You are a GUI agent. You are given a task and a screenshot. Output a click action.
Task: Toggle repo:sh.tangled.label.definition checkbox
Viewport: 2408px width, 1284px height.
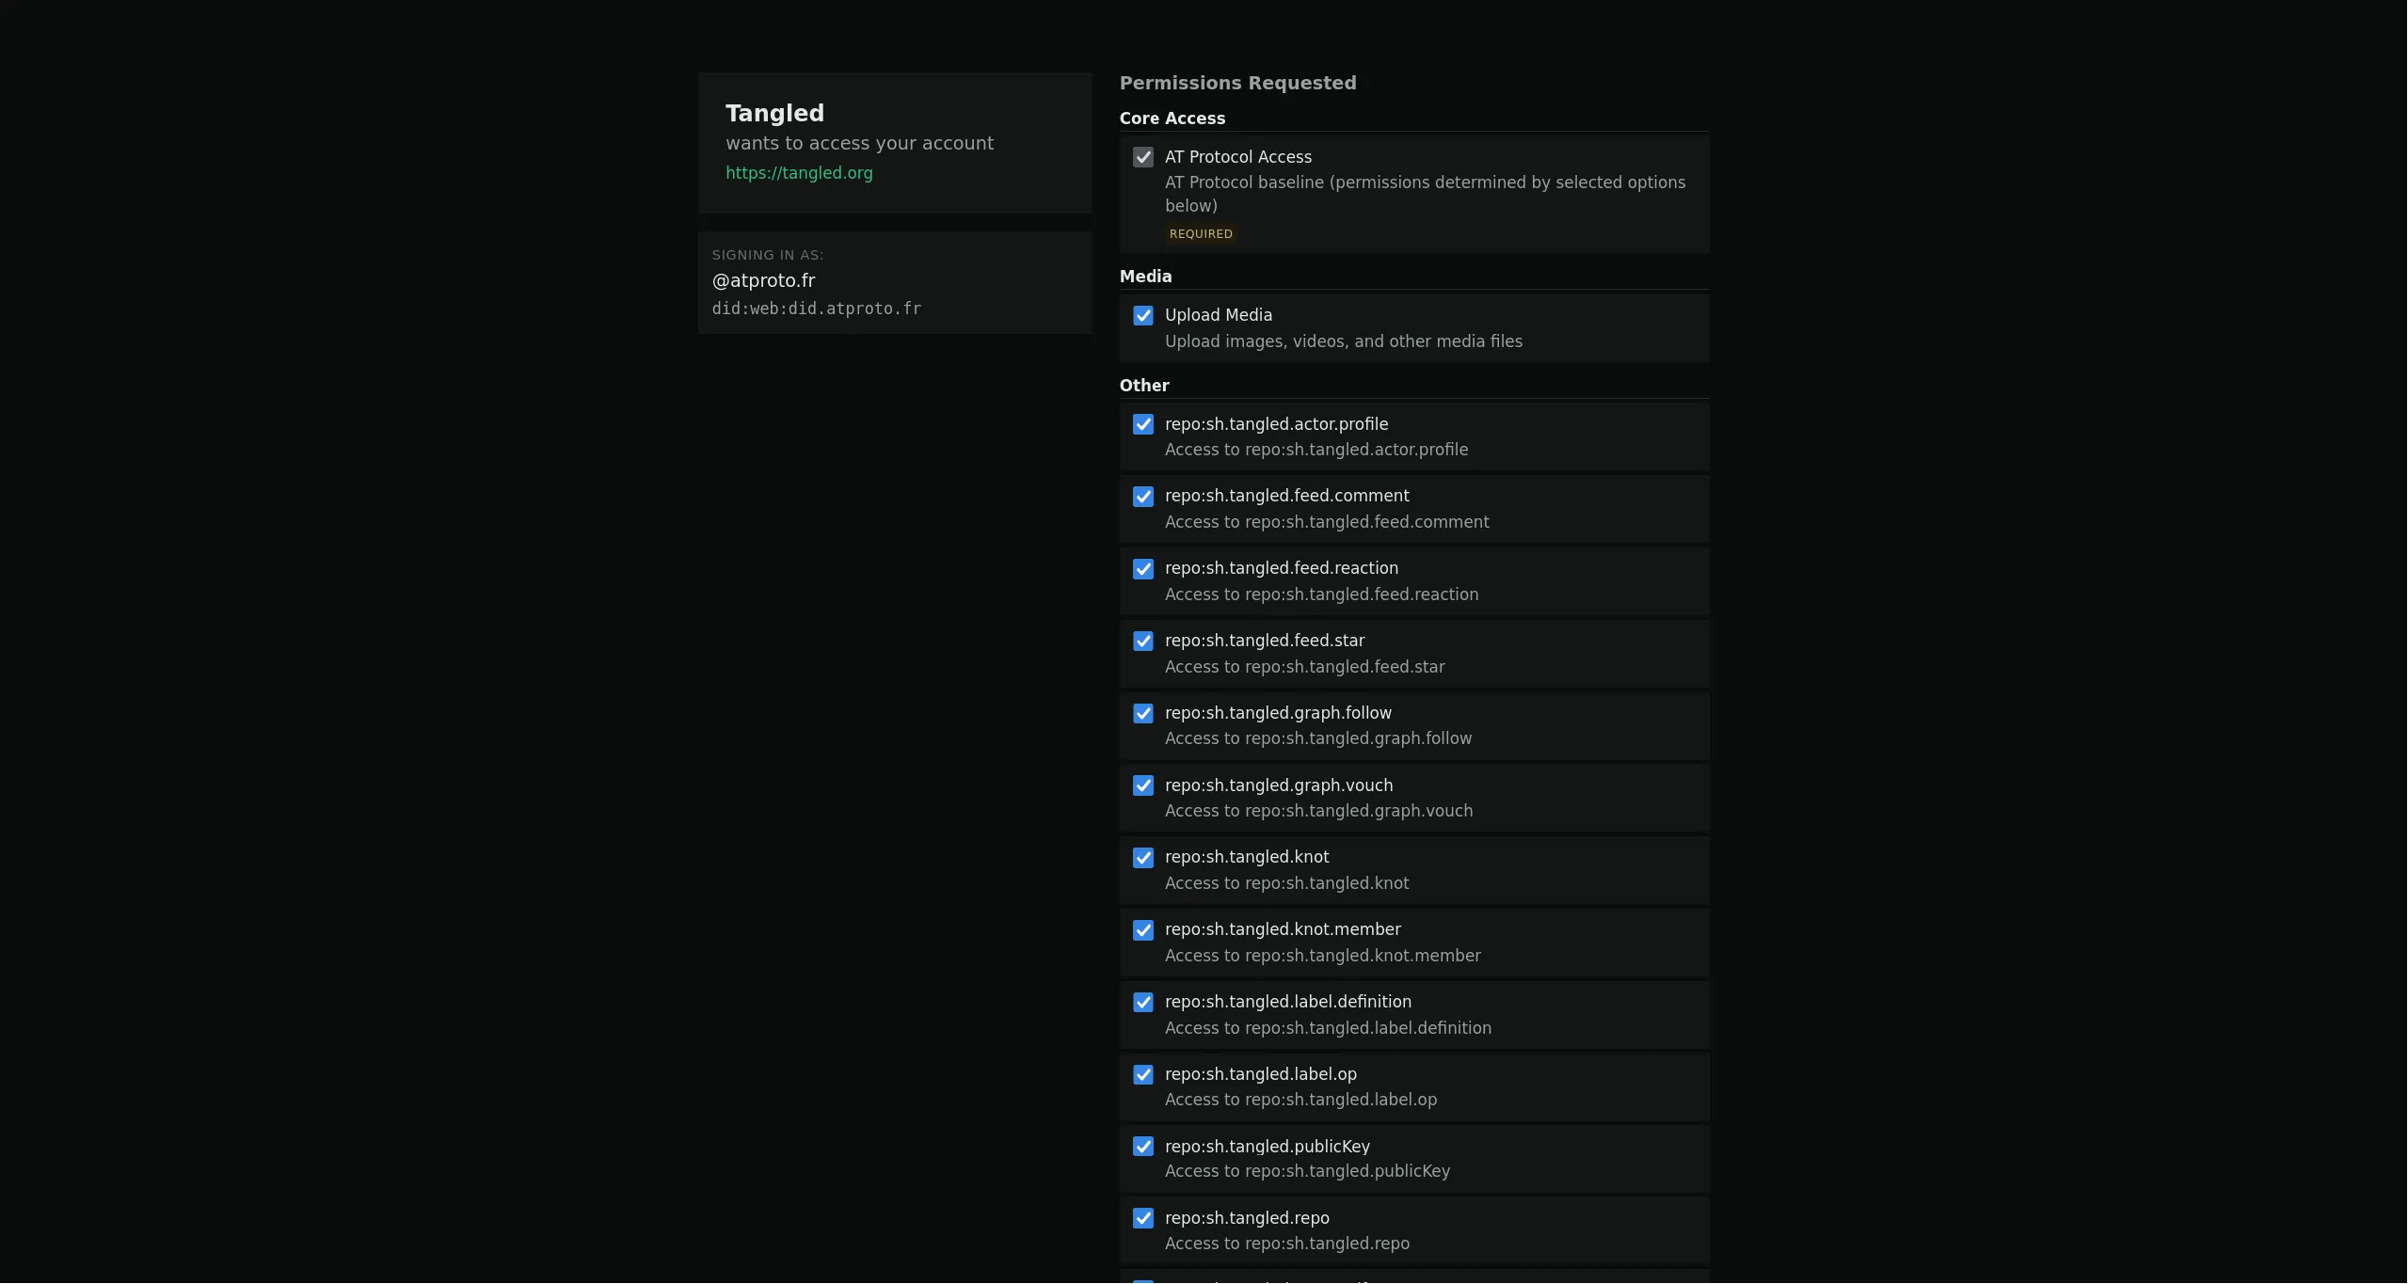(x=1142, y=1002)
